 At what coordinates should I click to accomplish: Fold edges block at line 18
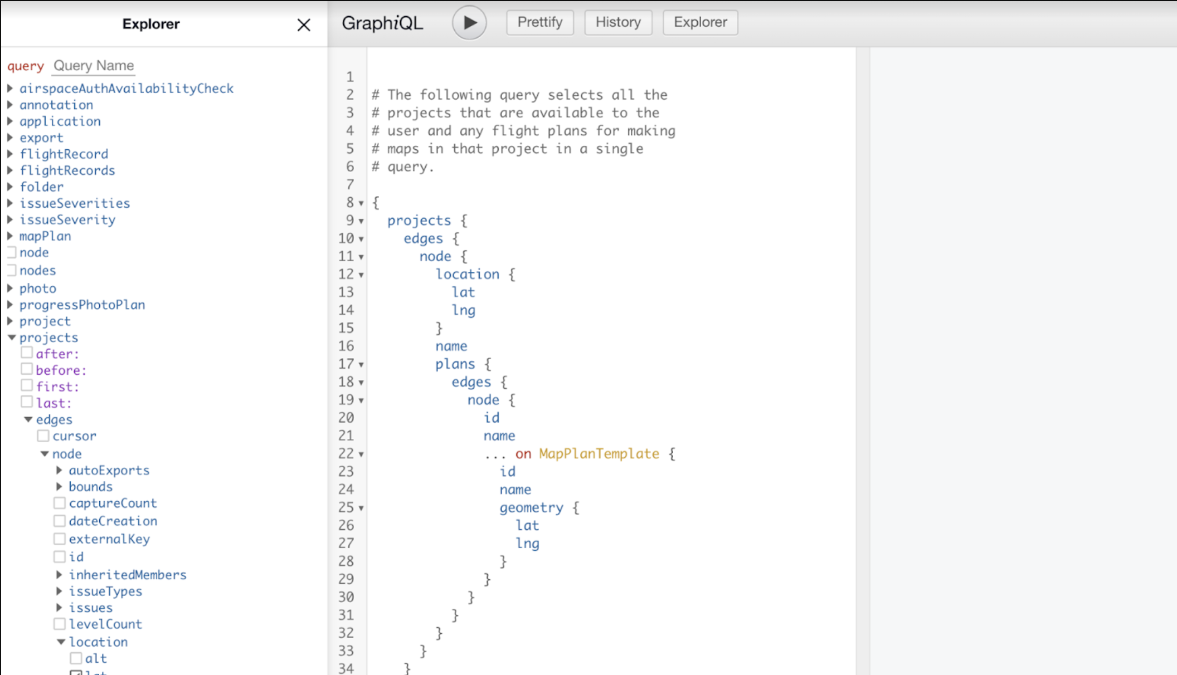361,383
